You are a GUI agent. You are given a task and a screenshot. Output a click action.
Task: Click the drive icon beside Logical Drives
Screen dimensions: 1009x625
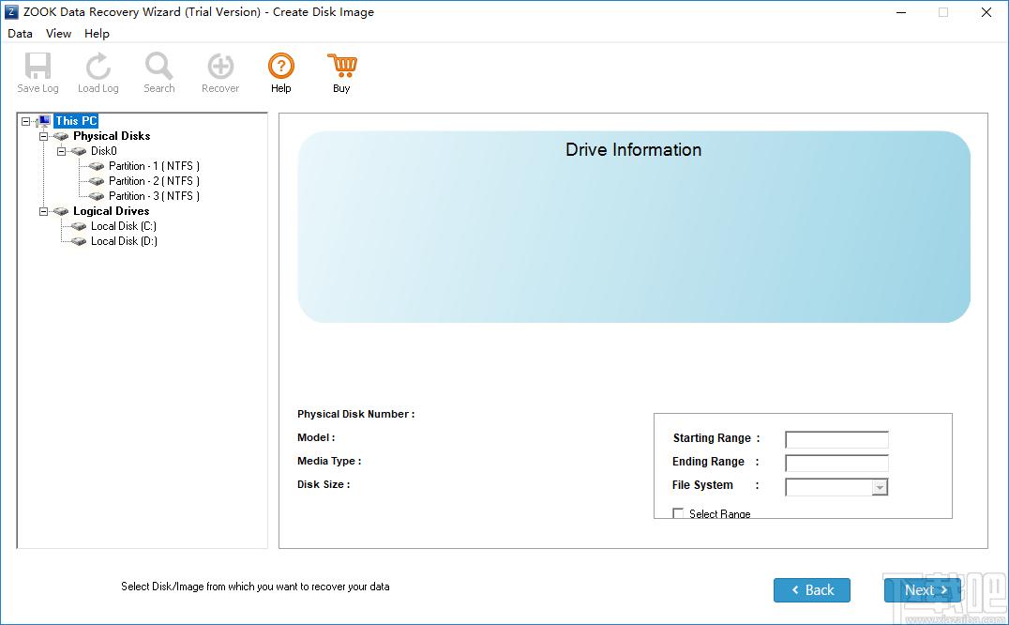point(61,211)
